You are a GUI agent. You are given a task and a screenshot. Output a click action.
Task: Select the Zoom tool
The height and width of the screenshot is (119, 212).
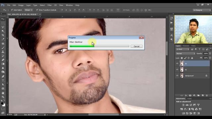pos(3,97)
